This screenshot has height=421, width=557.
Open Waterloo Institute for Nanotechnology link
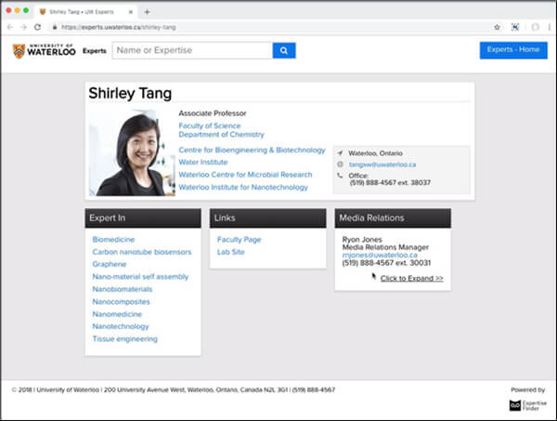coord(243,187)
